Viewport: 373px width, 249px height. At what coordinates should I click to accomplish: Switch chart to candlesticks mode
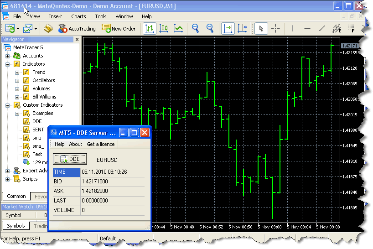click(164, 29)
